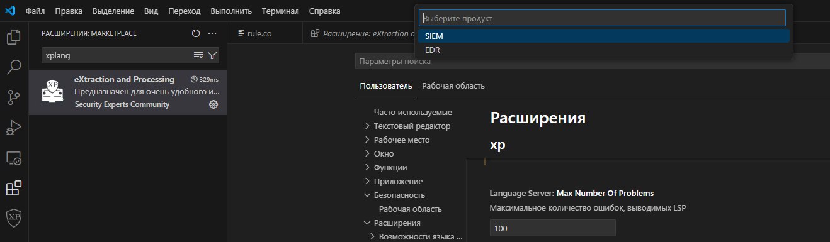Open Run and Debug view
This screenshot has width=830, height=242.
14,128
